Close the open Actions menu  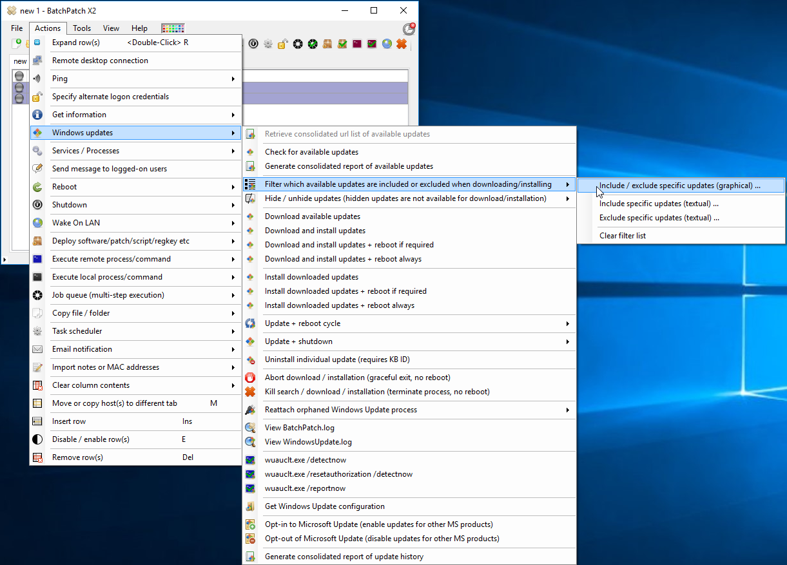(48, 28)
